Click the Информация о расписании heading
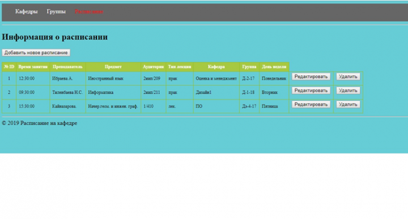Screen dimensions: 408x219 54,37
